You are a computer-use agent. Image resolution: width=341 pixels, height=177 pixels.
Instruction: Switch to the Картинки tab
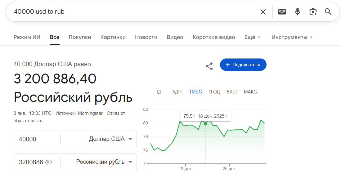(113, 37)
